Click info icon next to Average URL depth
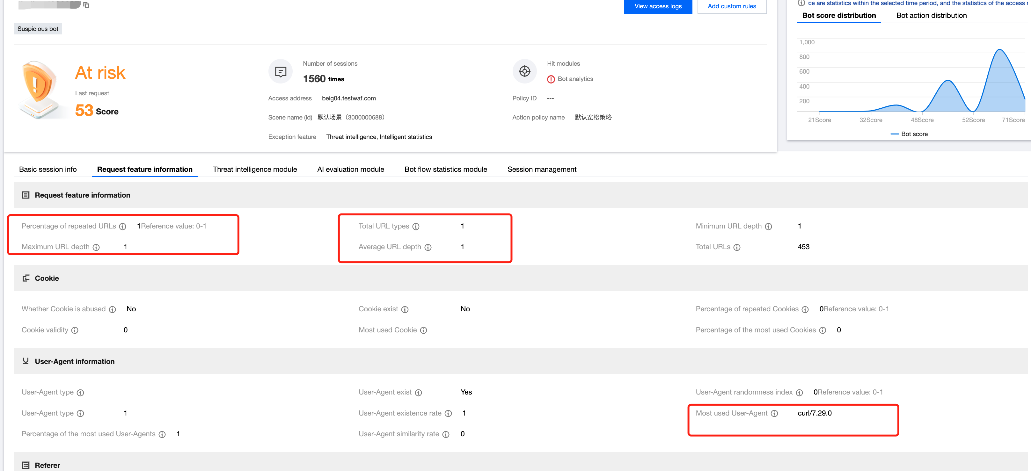 coord(428,247)
